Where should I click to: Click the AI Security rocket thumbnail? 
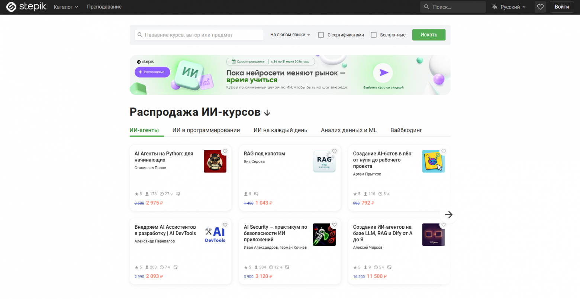(x=324, y=235)
